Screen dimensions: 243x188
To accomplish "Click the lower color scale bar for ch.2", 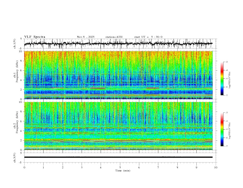I will [x=222, y=129].
